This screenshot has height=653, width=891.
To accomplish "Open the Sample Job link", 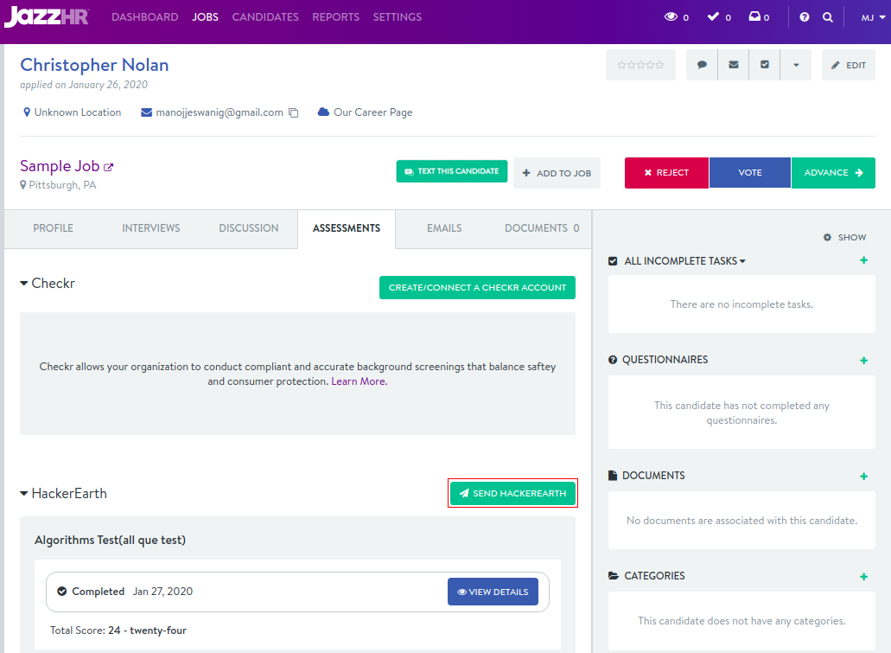I will pos(60,166).
